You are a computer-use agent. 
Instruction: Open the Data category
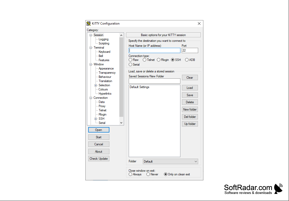point(102,102)
